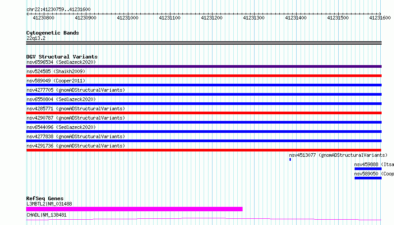Click the 41231200 ruler coordinate
Viewport: 394px width, 225px height.
pos(212,18)
